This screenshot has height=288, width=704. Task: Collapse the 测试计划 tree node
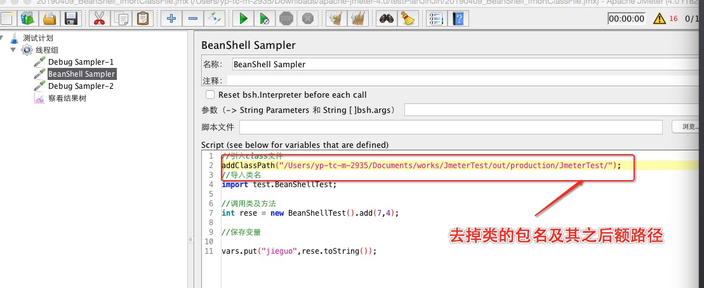click(3, 38)
